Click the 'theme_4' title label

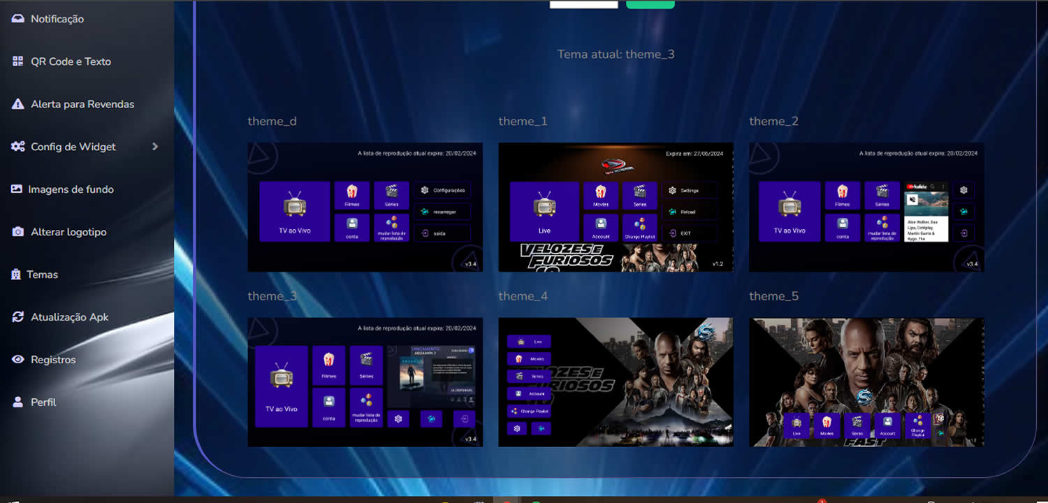click(523, 296)
